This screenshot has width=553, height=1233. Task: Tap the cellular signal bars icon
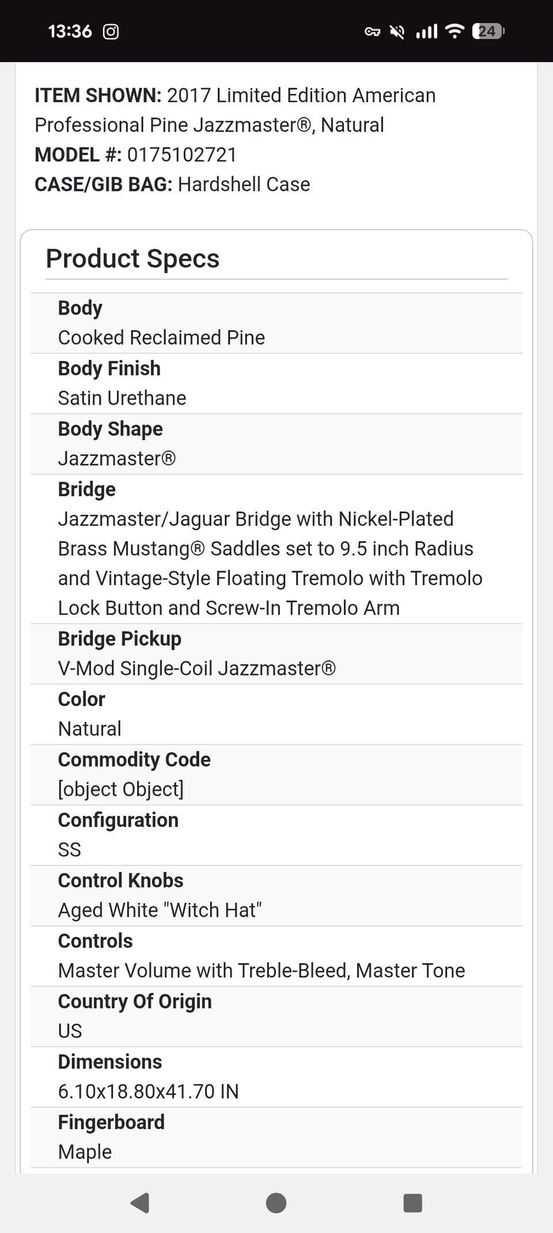426,31
